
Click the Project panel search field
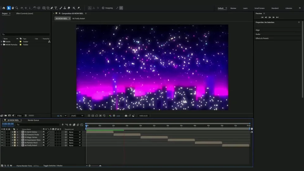tap(26, 34)
